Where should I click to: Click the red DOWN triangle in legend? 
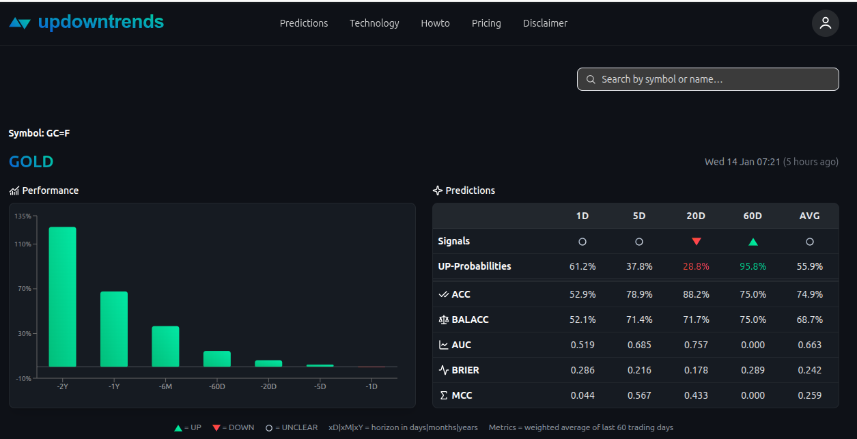(216, 428)
